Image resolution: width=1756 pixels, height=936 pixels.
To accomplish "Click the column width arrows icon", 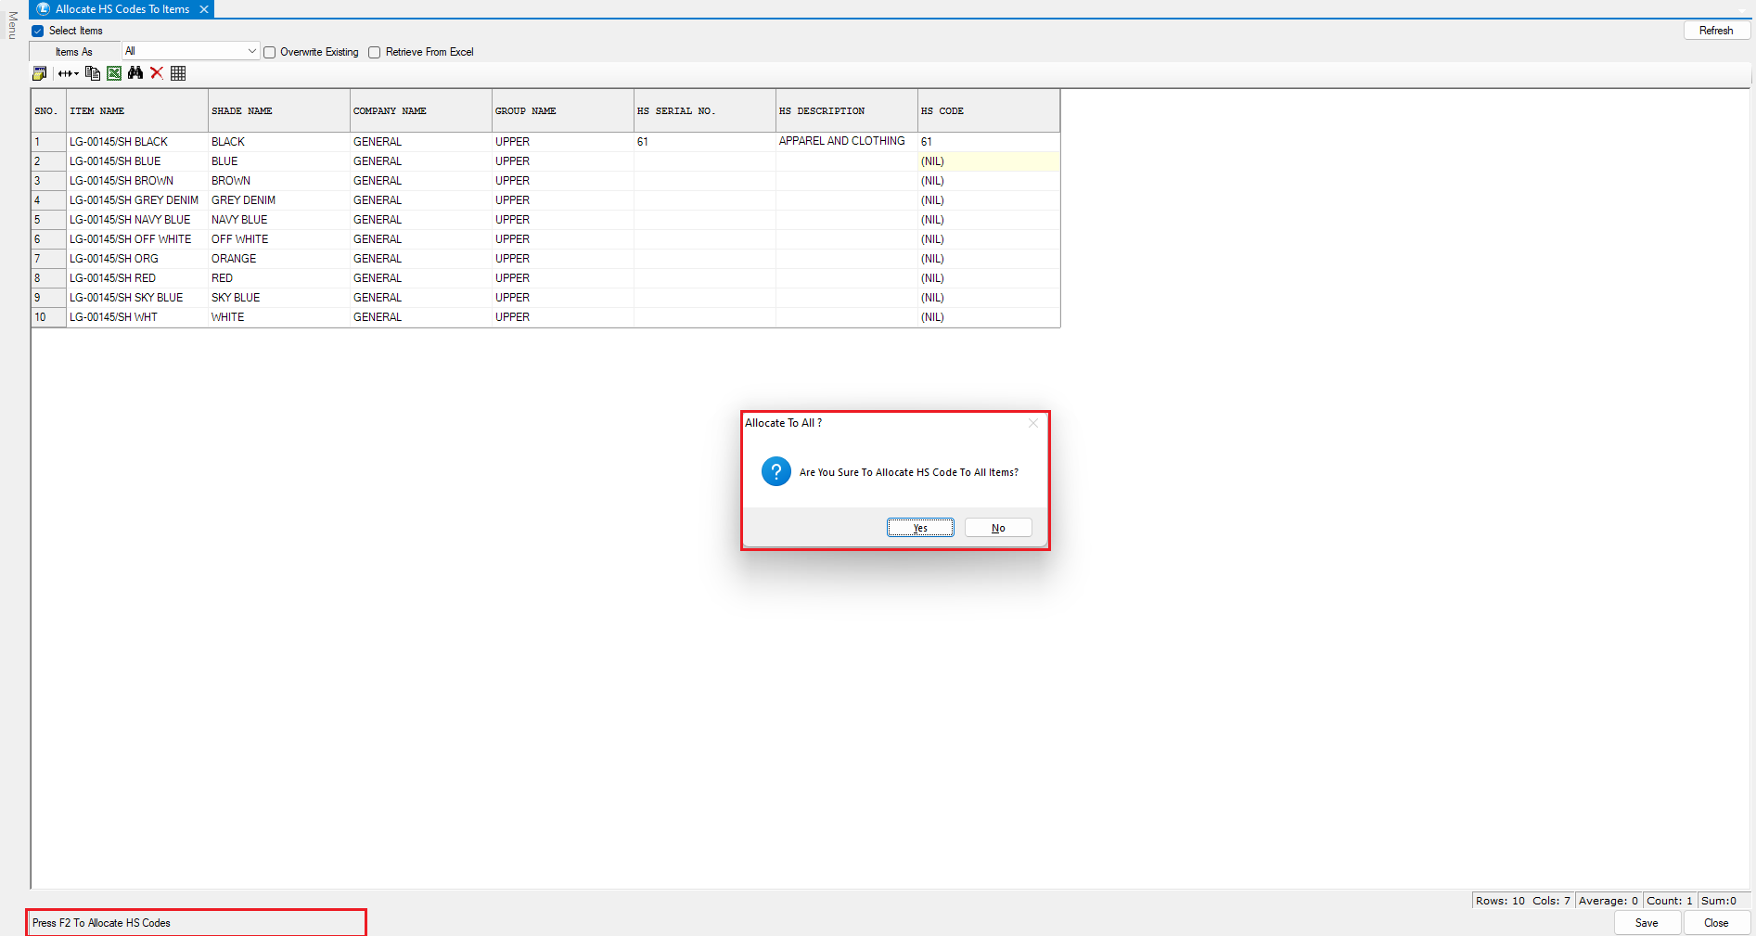I will [64, 73].
